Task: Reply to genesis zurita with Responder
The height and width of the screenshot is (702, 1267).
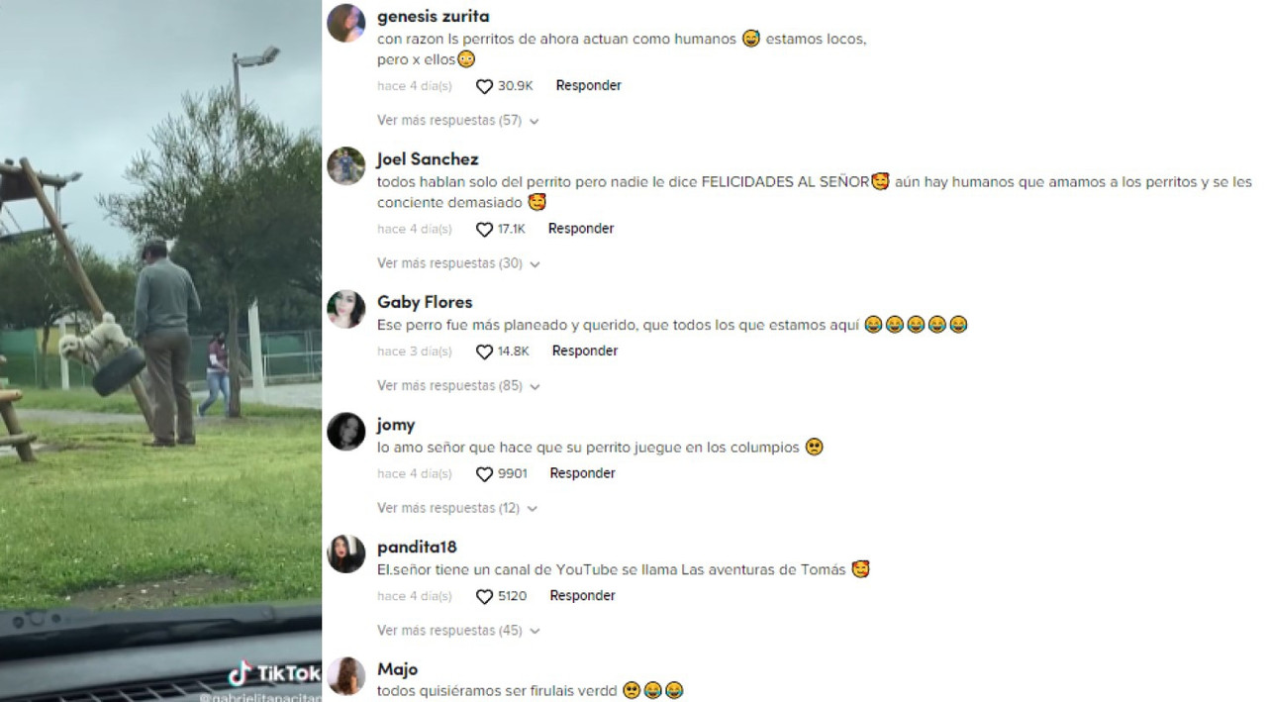Action: 589,86
